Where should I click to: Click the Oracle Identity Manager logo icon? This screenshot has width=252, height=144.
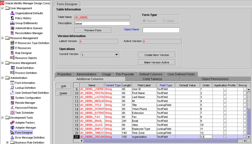click(x=2, y=3)
